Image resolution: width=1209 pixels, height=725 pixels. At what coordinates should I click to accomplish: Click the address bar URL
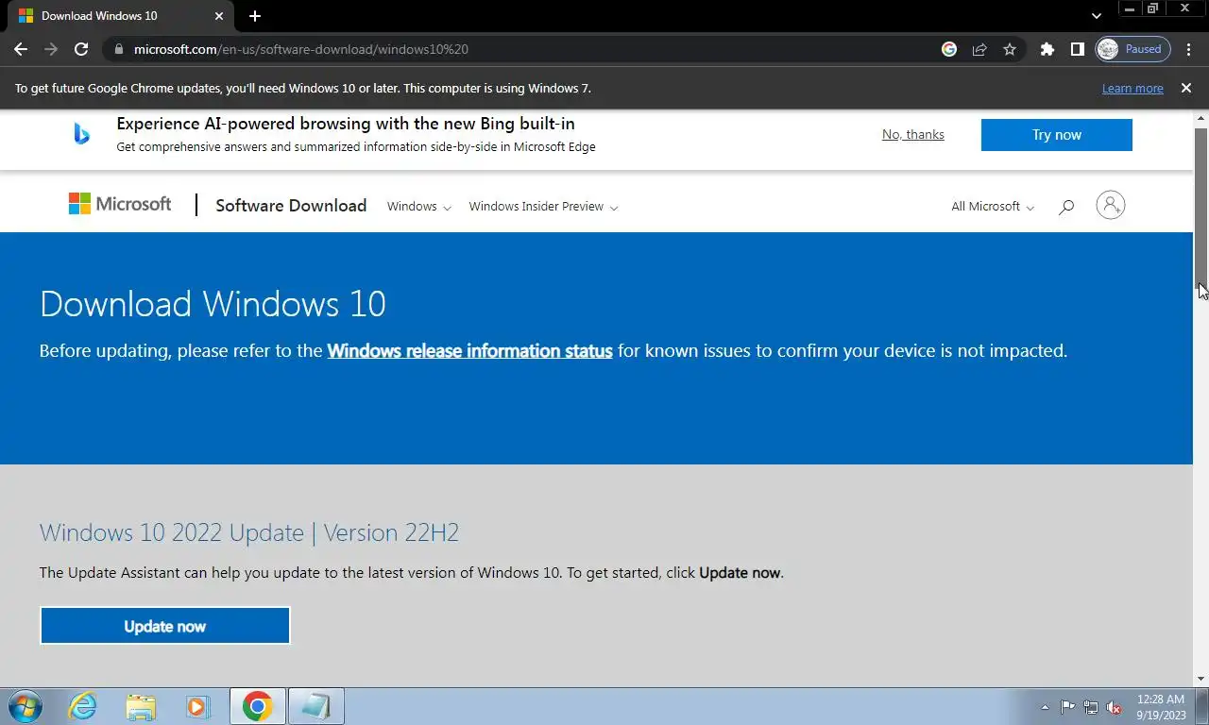[301, 49]
